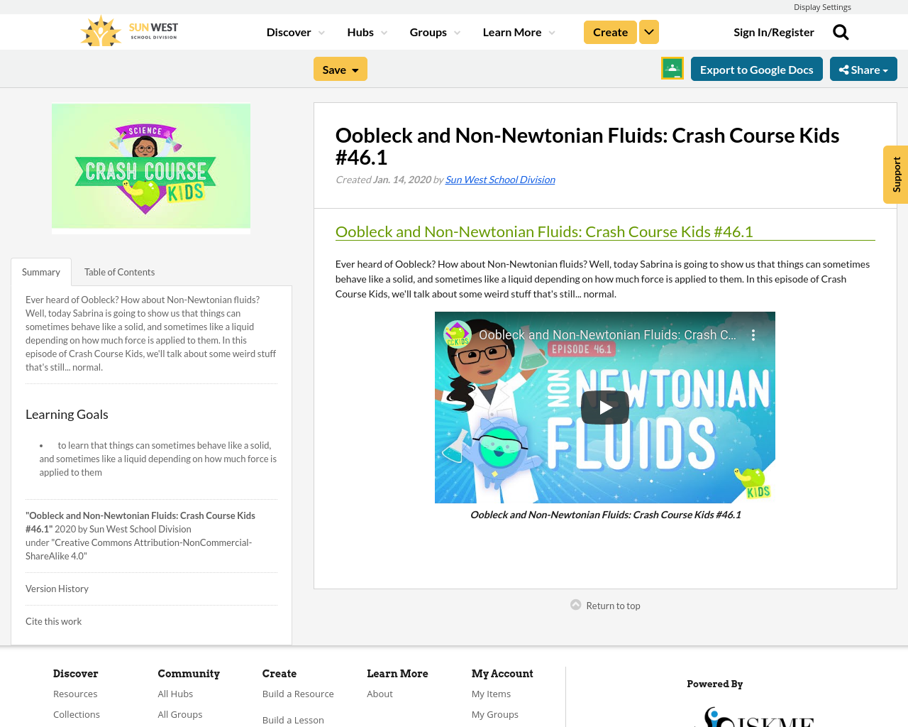This screenshot has width=908, height=727.
Task: Visit the Sun West School Division author link
Action: (500, 178)
